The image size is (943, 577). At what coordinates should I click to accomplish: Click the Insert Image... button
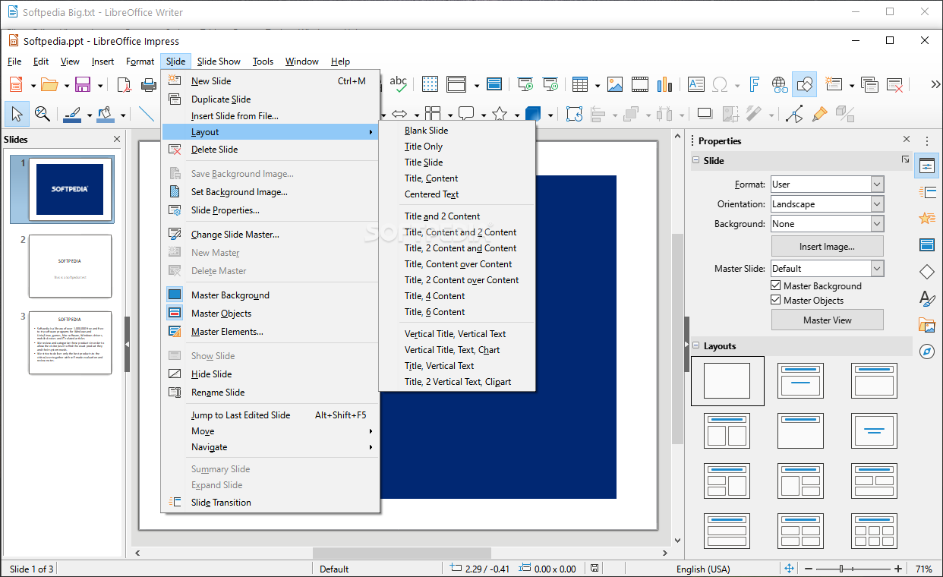coord(827,246)
